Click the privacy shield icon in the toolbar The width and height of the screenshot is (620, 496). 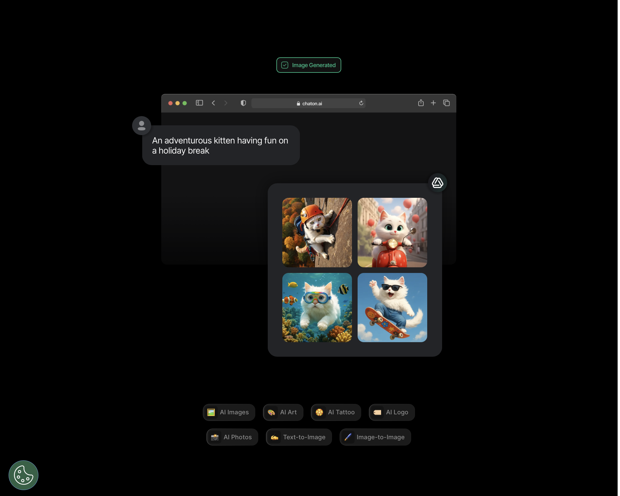243,103
